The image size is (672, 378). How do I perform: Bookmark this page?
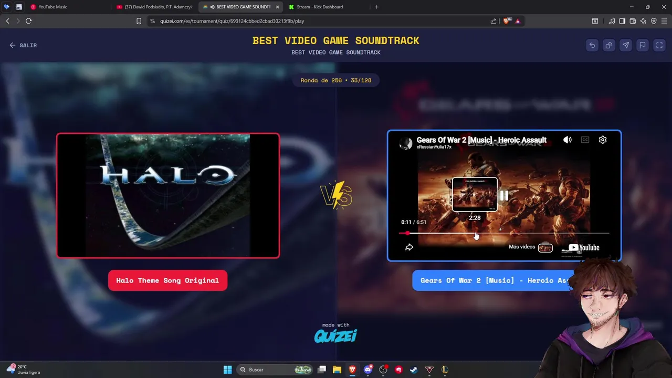coord(139,21)
